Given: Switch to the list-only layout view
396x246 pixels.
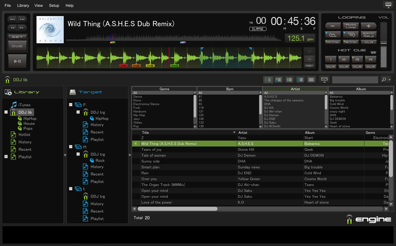Looking at the screenshot, I should pos(311,80).
